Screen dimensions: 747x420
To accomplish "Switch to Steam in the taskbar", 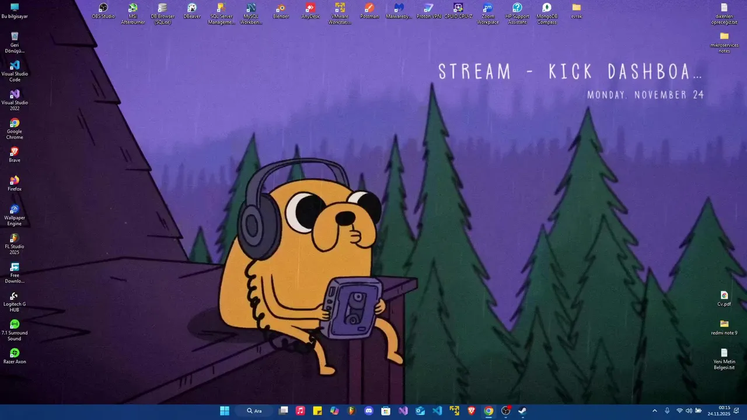I will point(523,411).
